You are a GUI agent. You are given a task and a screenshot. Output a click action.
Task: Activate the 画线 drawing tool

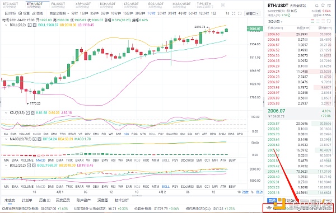38,13
